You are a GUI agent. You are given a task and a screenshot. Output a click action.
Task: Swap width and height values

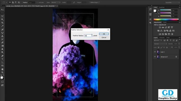pos(74,3)
